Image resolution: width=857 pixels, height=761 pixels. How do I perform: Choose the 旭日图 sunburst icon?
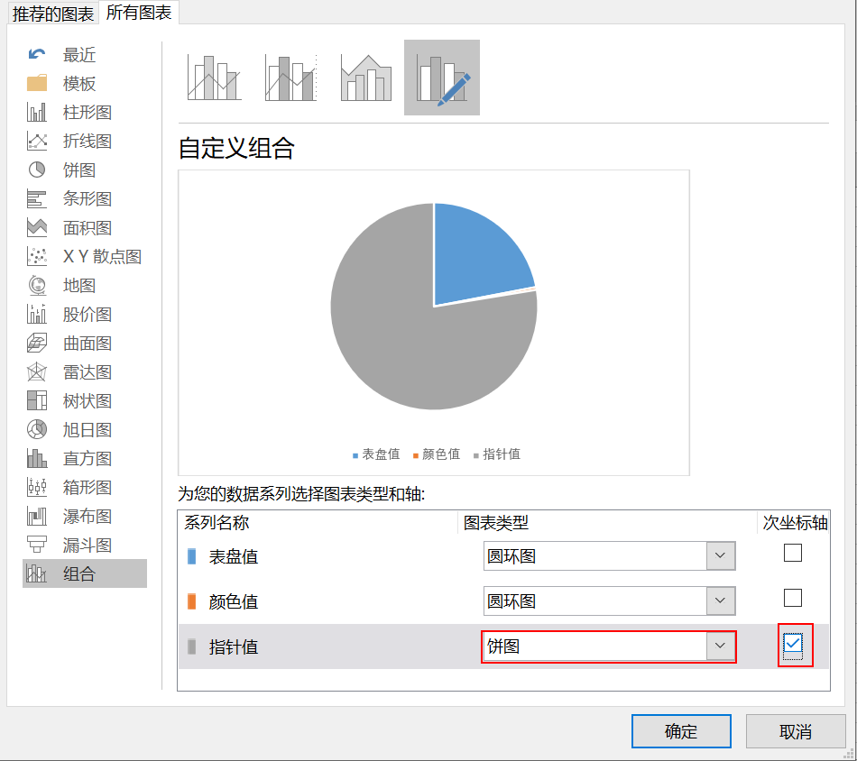pyautogui.click(x=37, y=429)
